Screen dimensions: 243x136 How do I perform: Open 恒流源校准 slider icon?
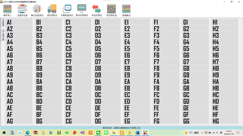pyautogui.click(x=112, y=10)
